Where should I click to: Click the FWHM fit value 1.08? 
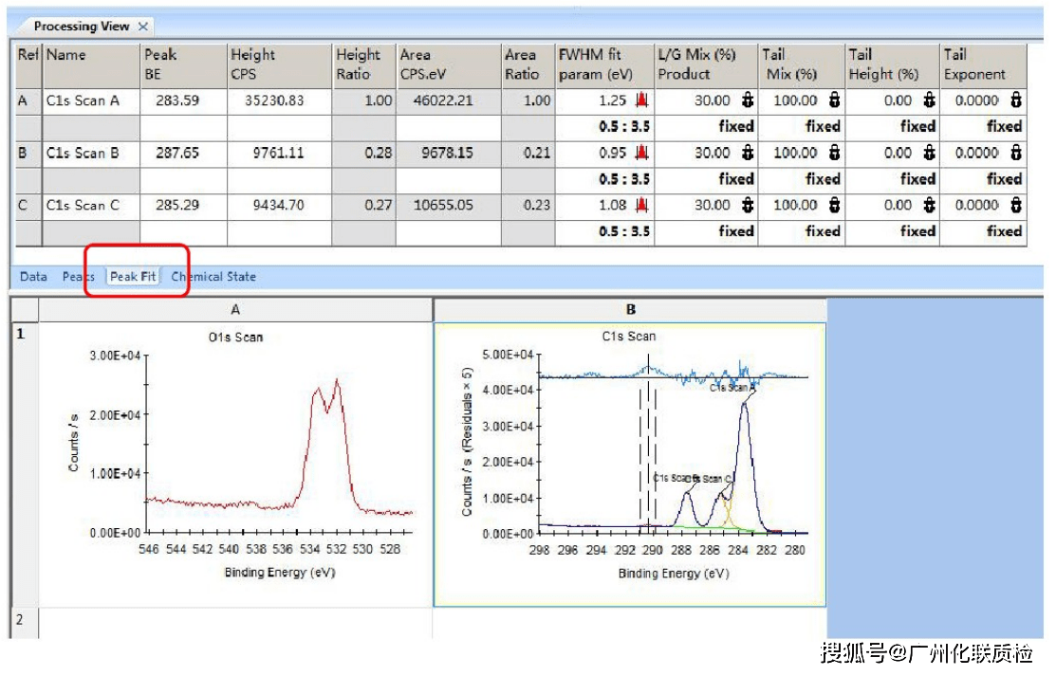(x=613, y=206)
